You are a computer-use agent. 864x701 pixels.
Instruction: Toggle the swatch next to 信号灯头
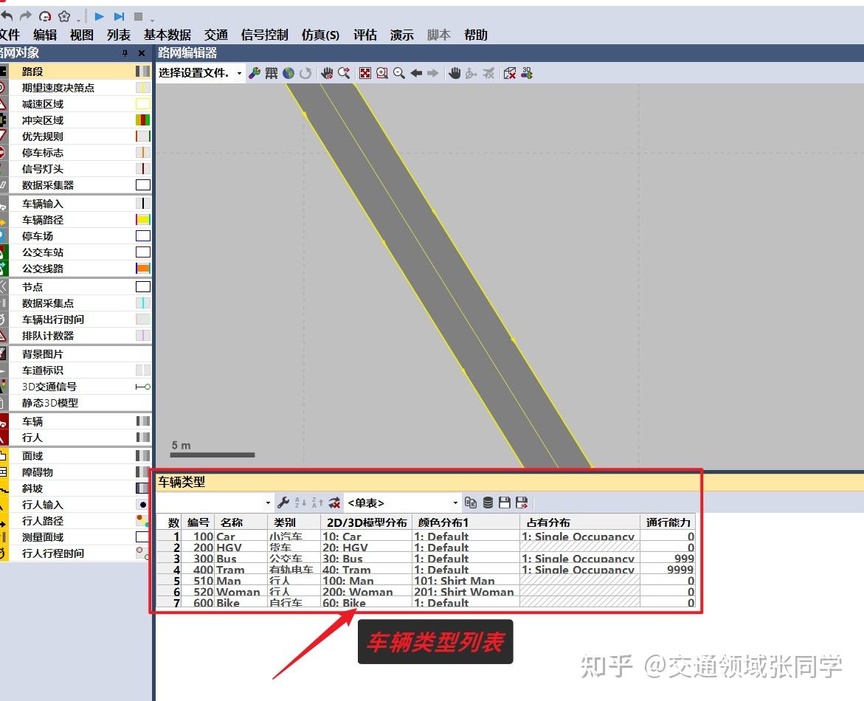click(145, 168)
